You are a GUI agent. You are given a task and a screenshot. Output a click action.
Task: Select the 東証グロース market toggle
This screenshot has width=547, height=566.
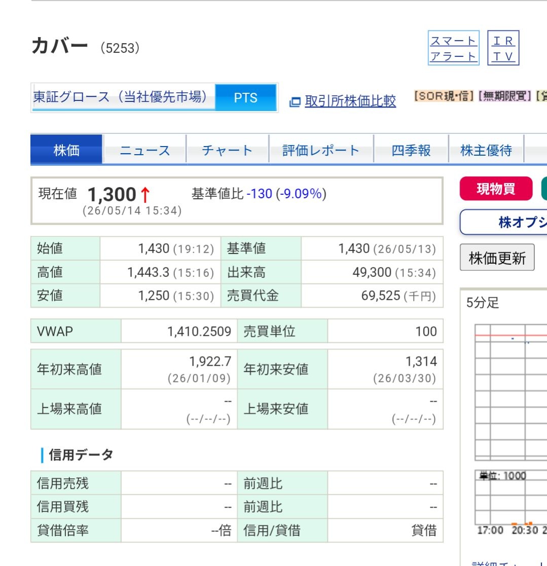click(123, 97)
